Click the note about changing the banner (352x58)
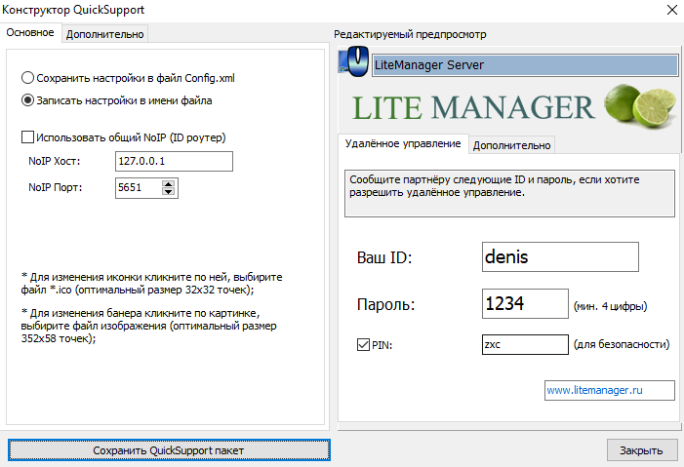Image resolution: width=684 pixels, height=467 pixels. pyautogui.click(x=148, y=326)
